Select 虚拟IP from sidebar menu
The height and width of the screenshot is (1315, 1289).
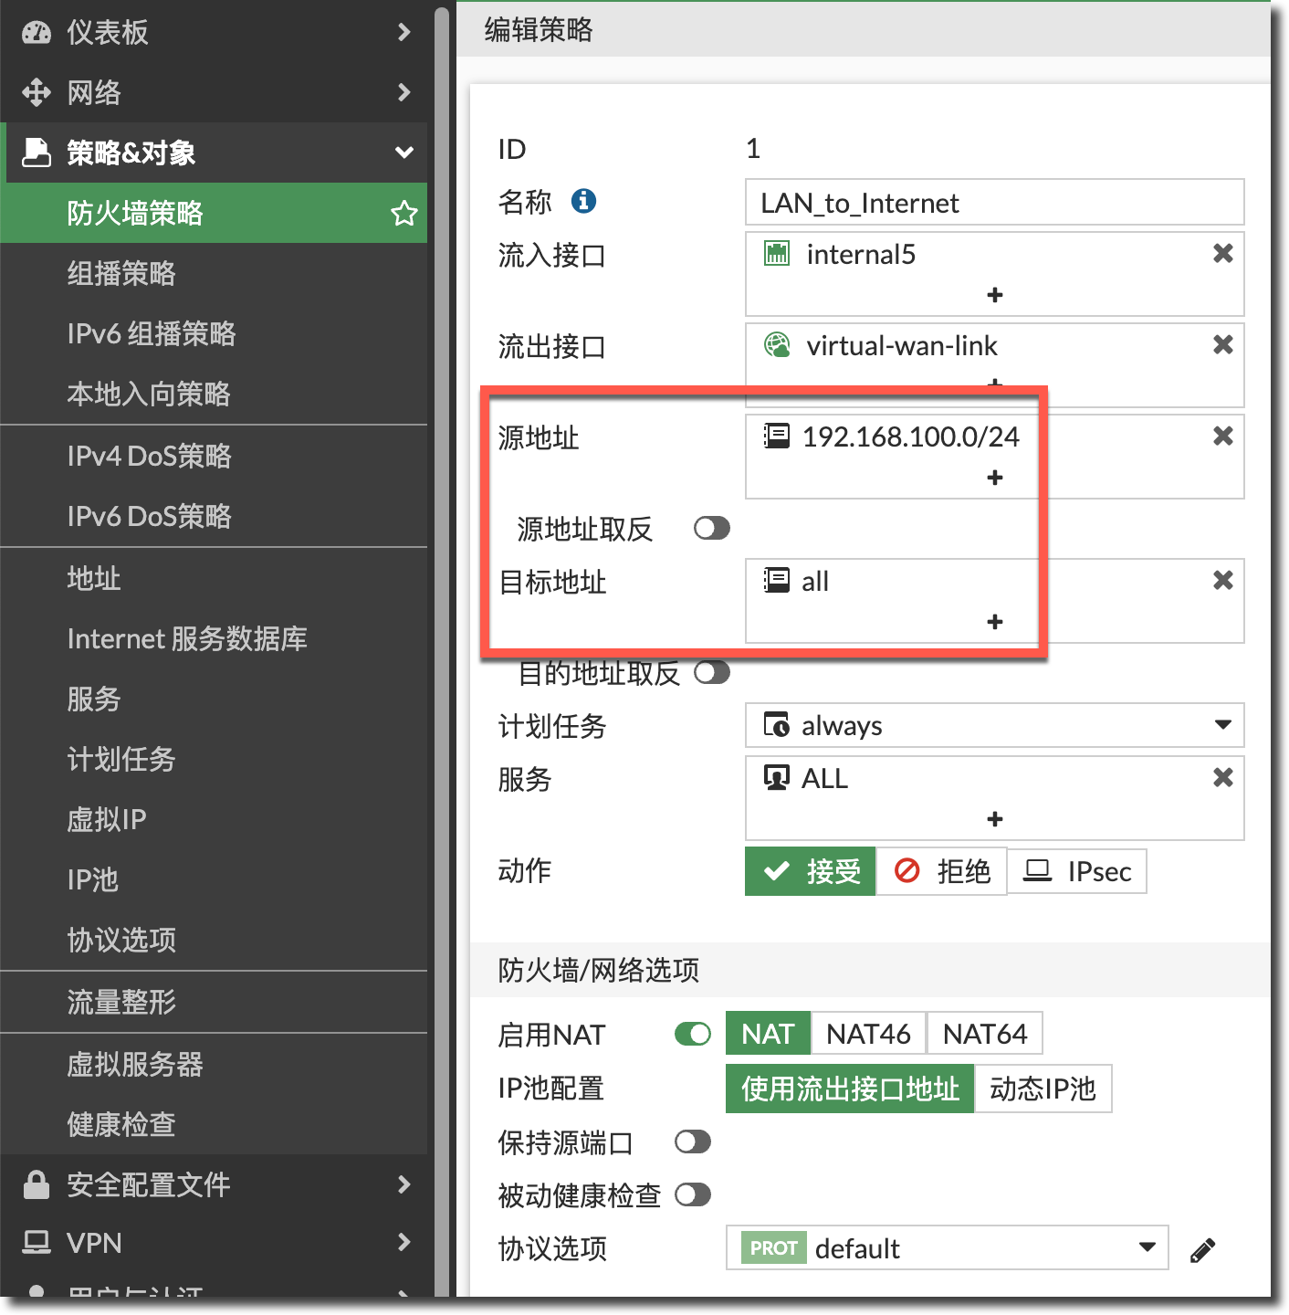pyautogui.click(x=107, y=819)
